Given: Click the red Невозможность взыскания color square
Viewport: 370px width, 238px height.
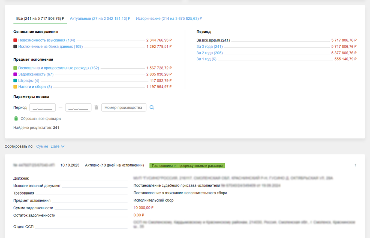Looking at the screenshot, I should coord(15,40).
